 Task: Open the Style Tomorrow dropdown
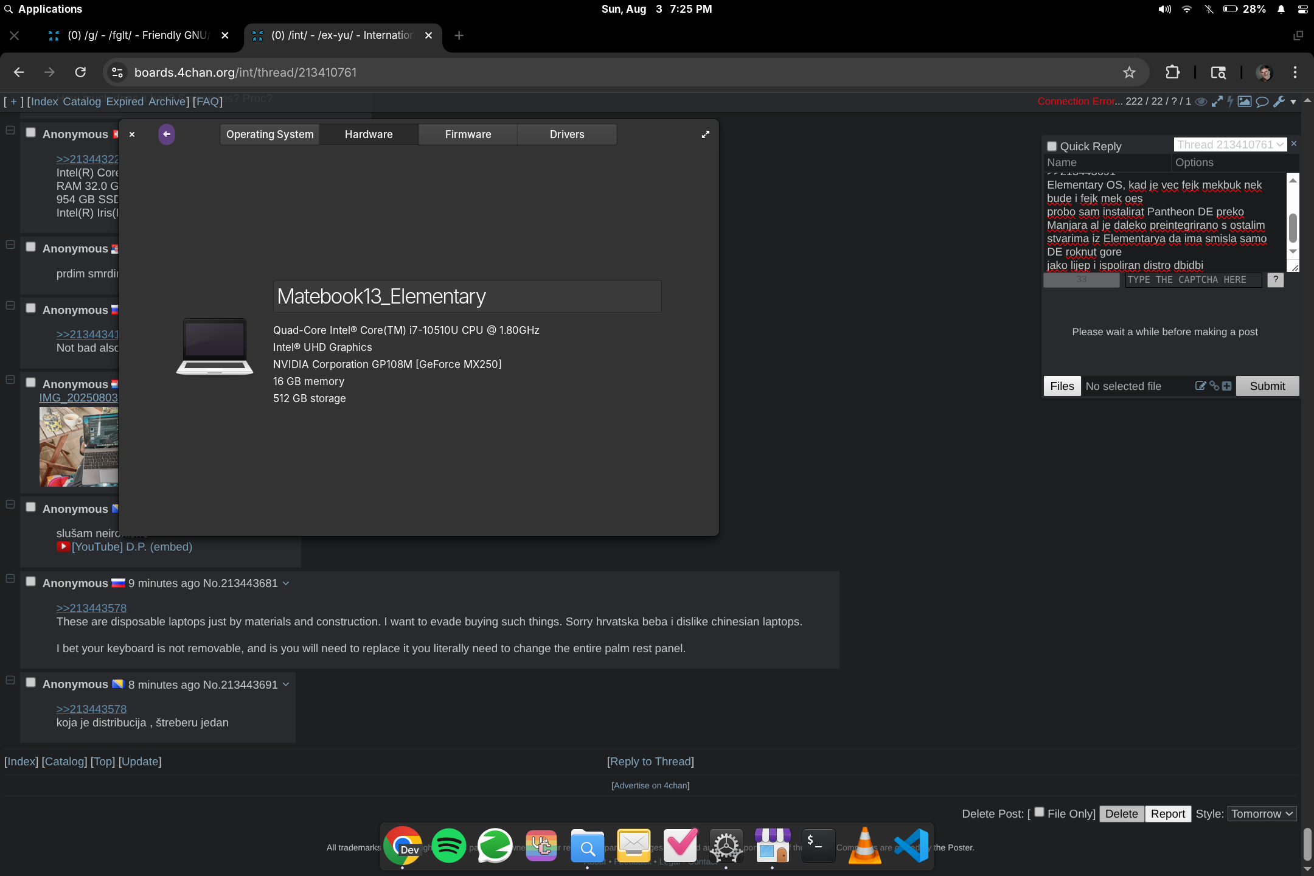pyautogui.click(x=1262, y=814)
